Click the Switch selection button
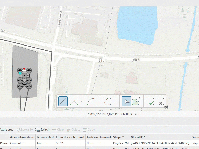 (42, 130)
